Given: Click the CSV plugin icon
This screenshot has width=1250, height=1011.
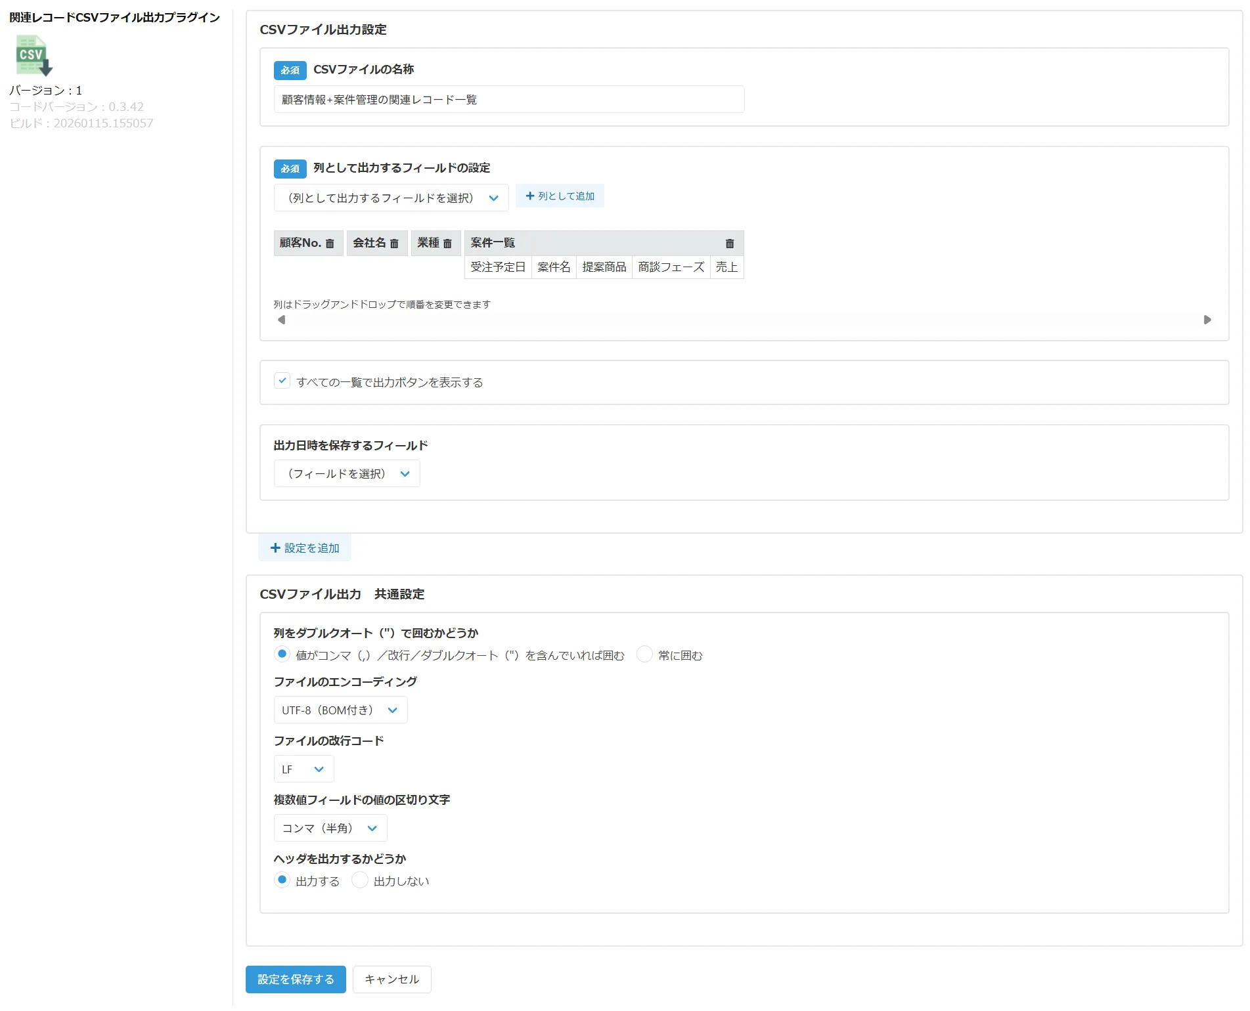Looking at the screenshot, I should (34, 55).
